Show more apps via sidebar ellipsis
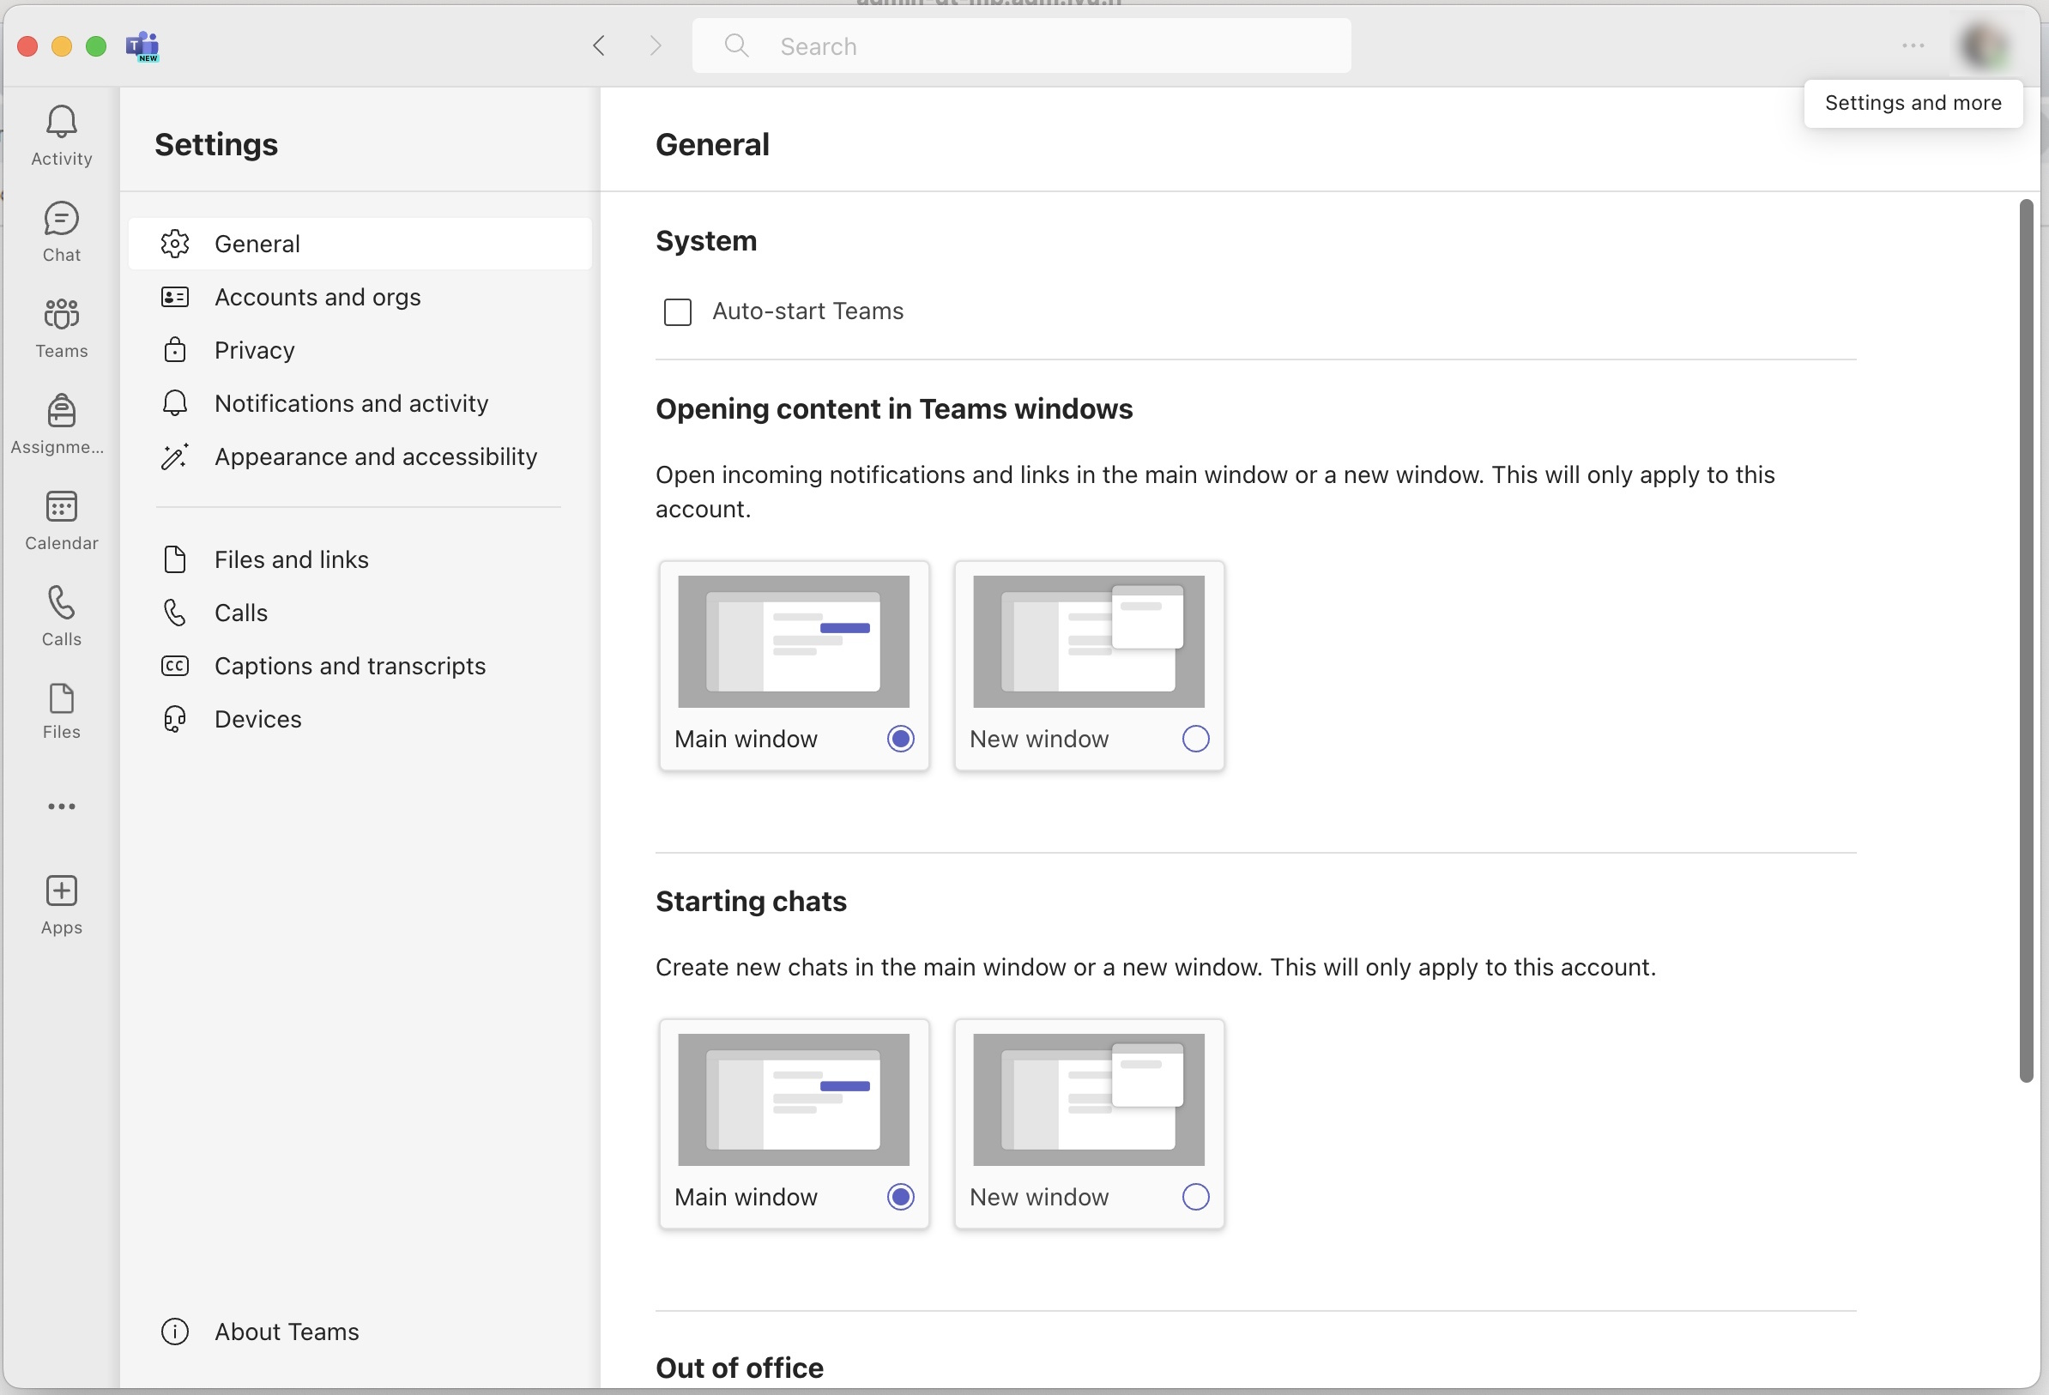This screenshot has height=1395, width=2049. (x=61, y=806)
